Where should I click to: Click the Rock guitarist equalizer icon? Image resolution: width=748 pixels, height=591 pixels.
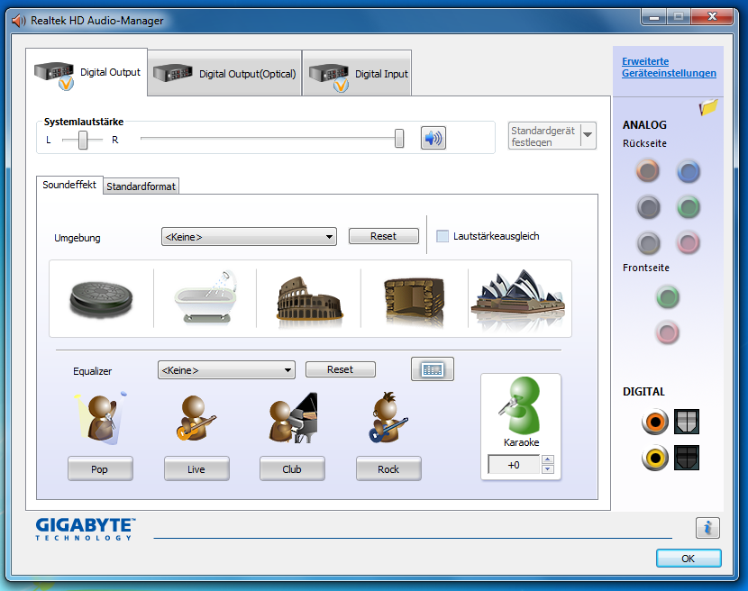[388, 418]
